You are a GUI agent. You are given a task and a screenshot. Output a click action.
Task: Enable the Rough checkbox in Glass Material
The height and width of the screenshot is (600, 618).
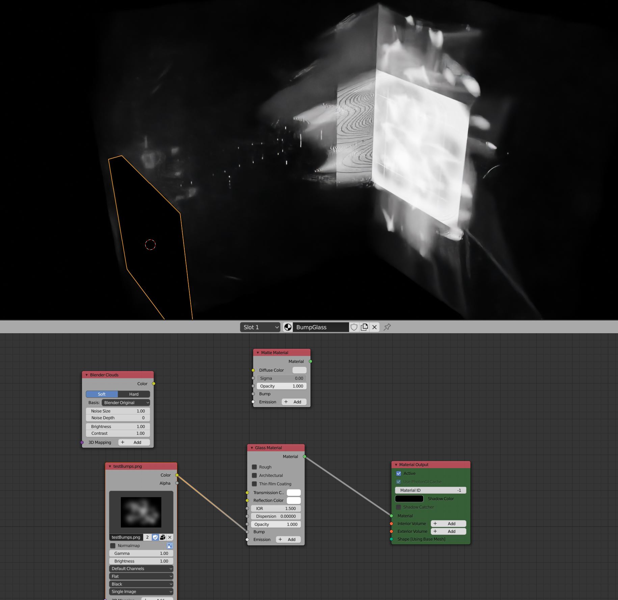[x=254, y=467]
